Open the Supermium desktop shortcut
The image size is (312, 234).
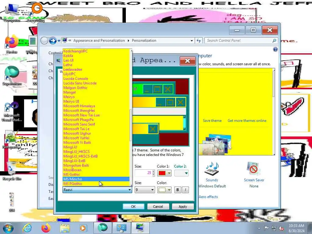coord(12,76)
